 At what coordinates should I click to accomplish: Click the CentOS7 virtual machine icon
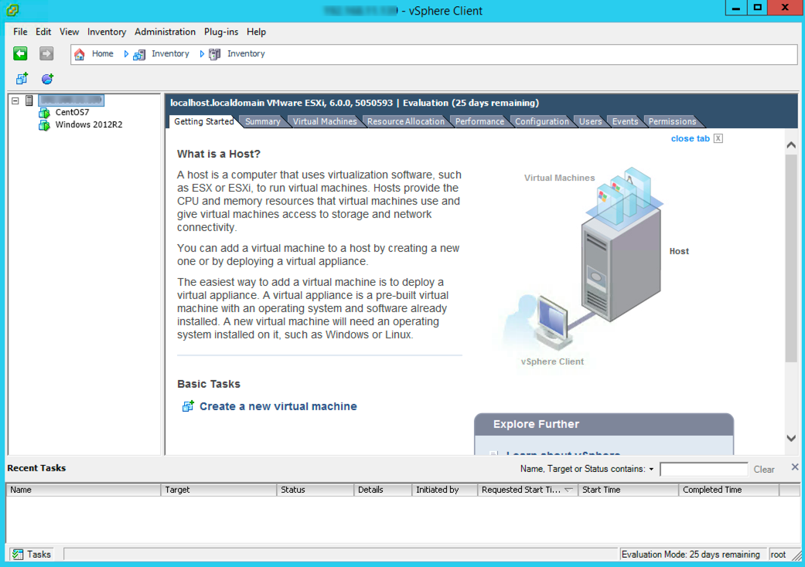45,112
